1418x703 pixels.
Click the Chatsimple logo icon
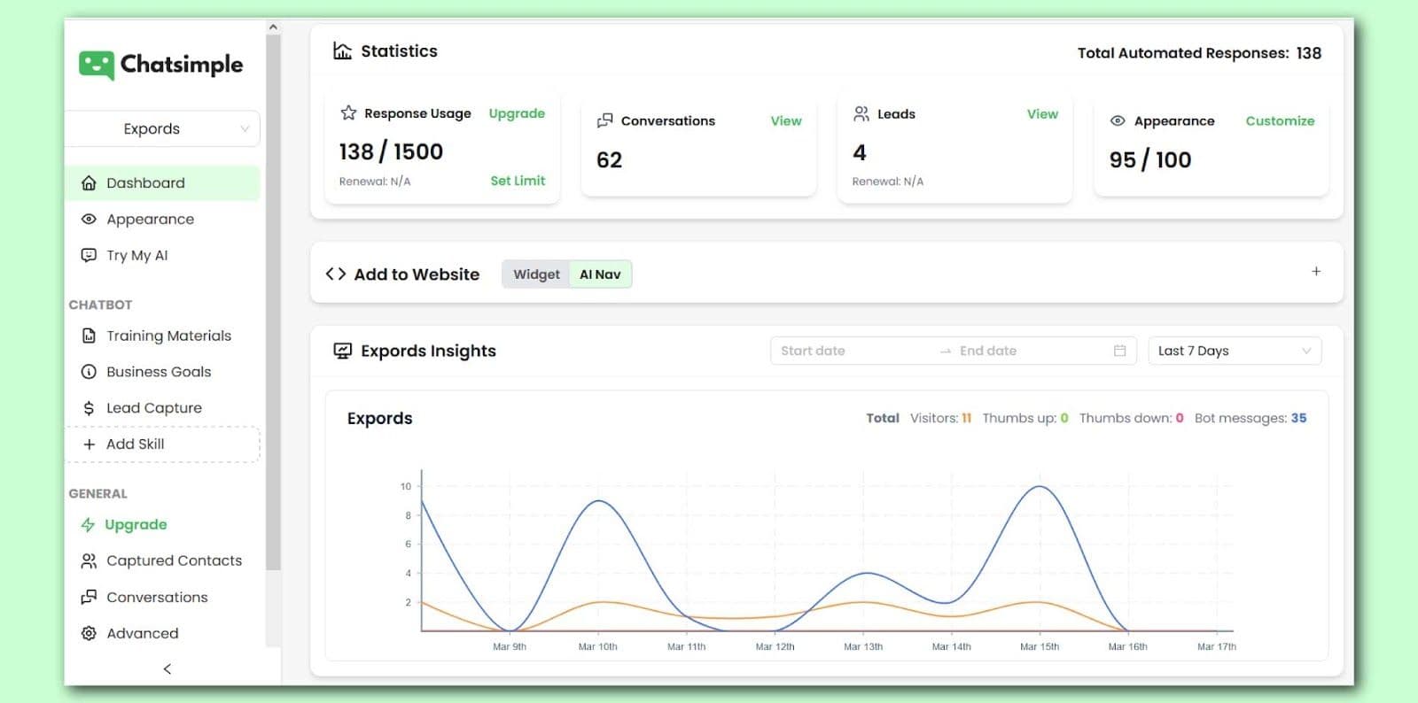click(x=96, y=65)
